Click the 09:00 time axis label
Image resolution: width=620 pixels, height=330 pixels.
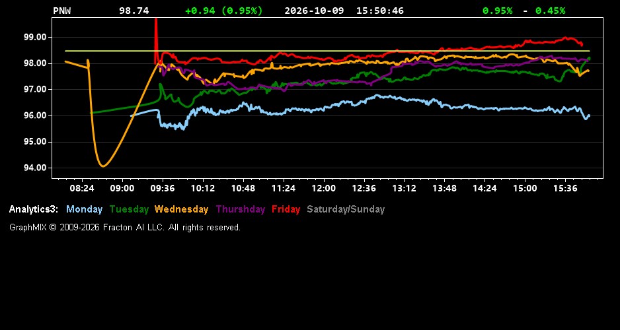pyautogui.click(x=122, y=188)
